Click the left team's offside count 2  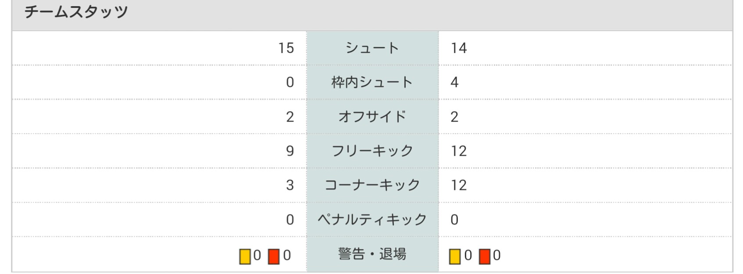point(289,116)
